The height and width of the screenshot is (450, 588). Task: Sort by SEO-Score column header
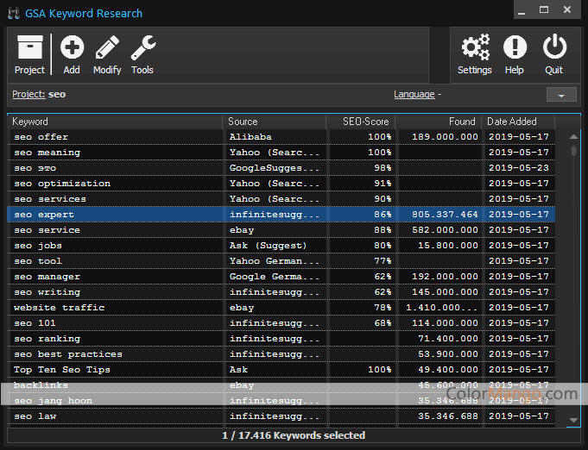(x=360, y=122)
